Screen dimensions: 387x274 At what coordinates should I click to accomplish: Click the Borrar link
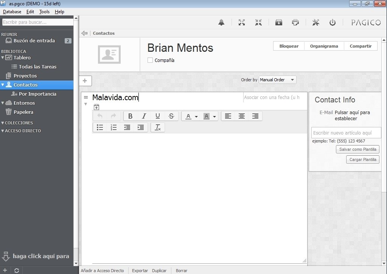click(182, 271)
